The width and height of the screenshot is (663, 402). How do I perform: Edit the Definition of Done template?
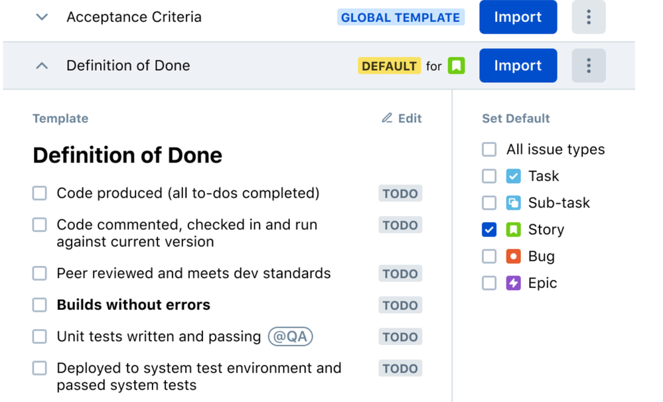(402, 118)
